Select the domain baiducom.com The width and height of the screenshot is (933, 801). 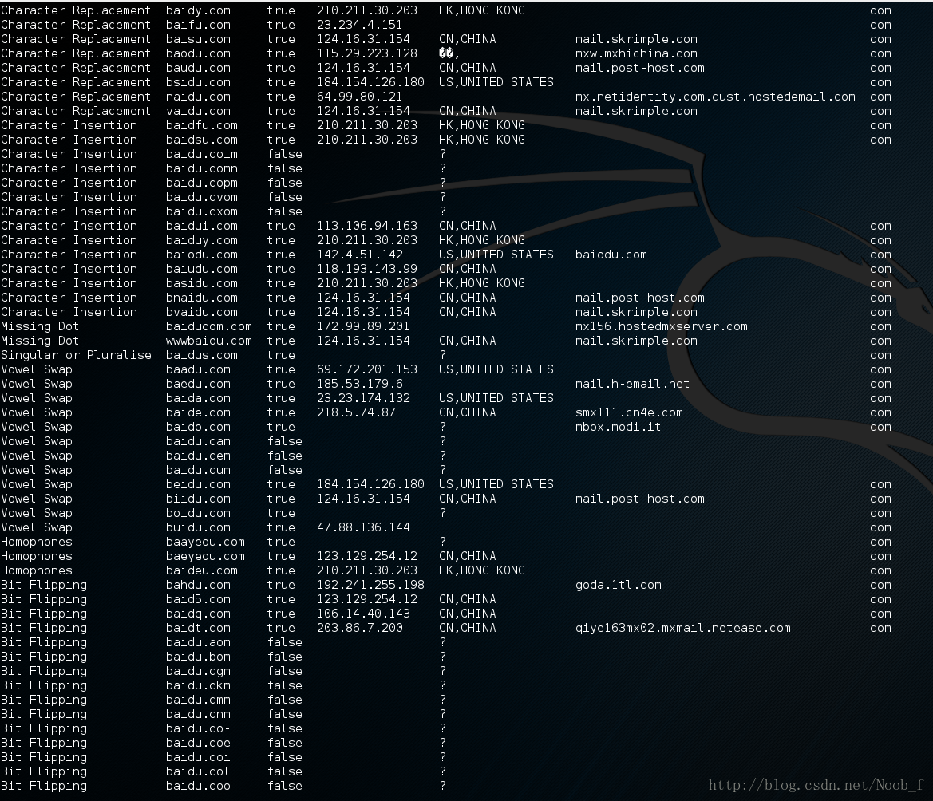coord(209,326)
